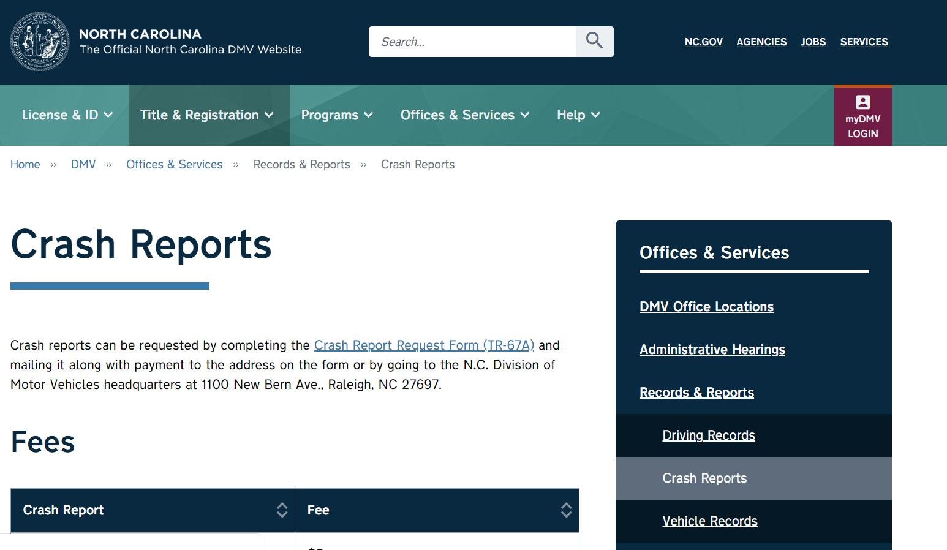Open Crash Report Request Form (TR-67A) link

point(424,345)
